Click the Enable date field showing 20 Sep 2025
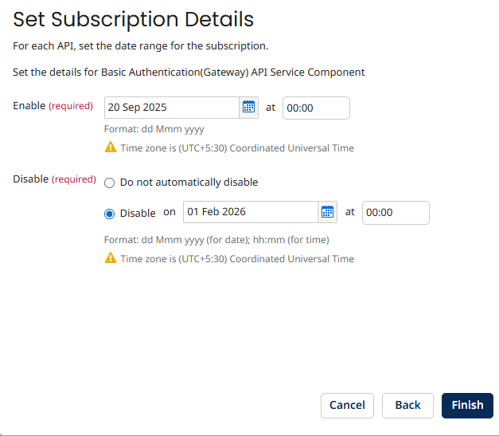The image size is (499, 436). point(171,108)
